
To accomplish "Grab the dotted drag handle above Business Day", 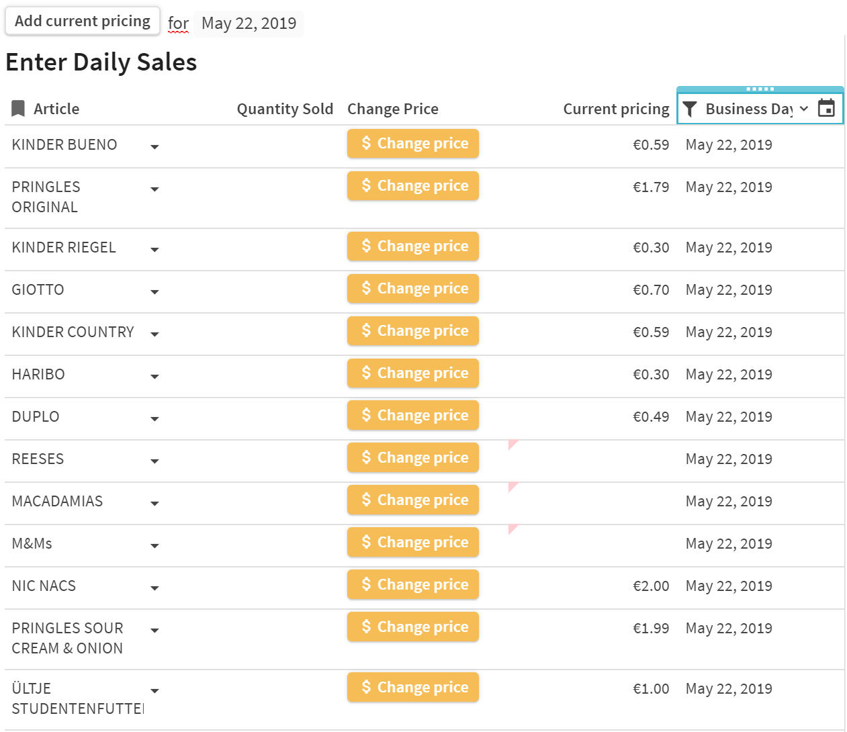I will pos(760,89).
